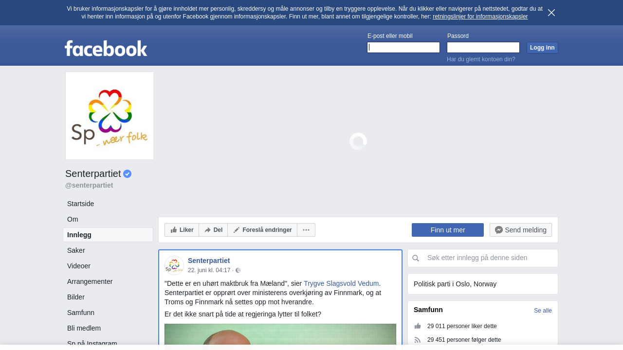Screen dimensions: 623x350
Task: Focus the E-post eller mobil field
Action: click(403, 47)
